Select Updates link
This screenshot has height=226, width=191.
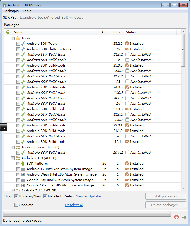95,196
